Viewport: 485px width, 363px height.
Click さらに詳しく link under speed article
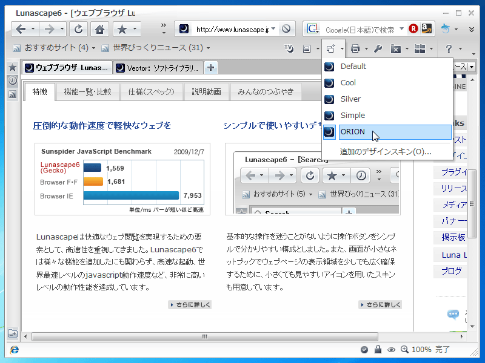pos(190,305)
